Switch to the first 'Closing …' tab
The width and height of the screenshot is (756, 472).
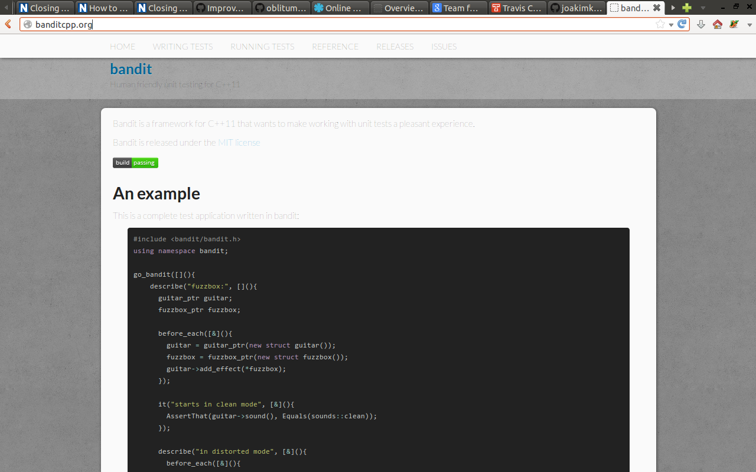click(x=45, y=8)
